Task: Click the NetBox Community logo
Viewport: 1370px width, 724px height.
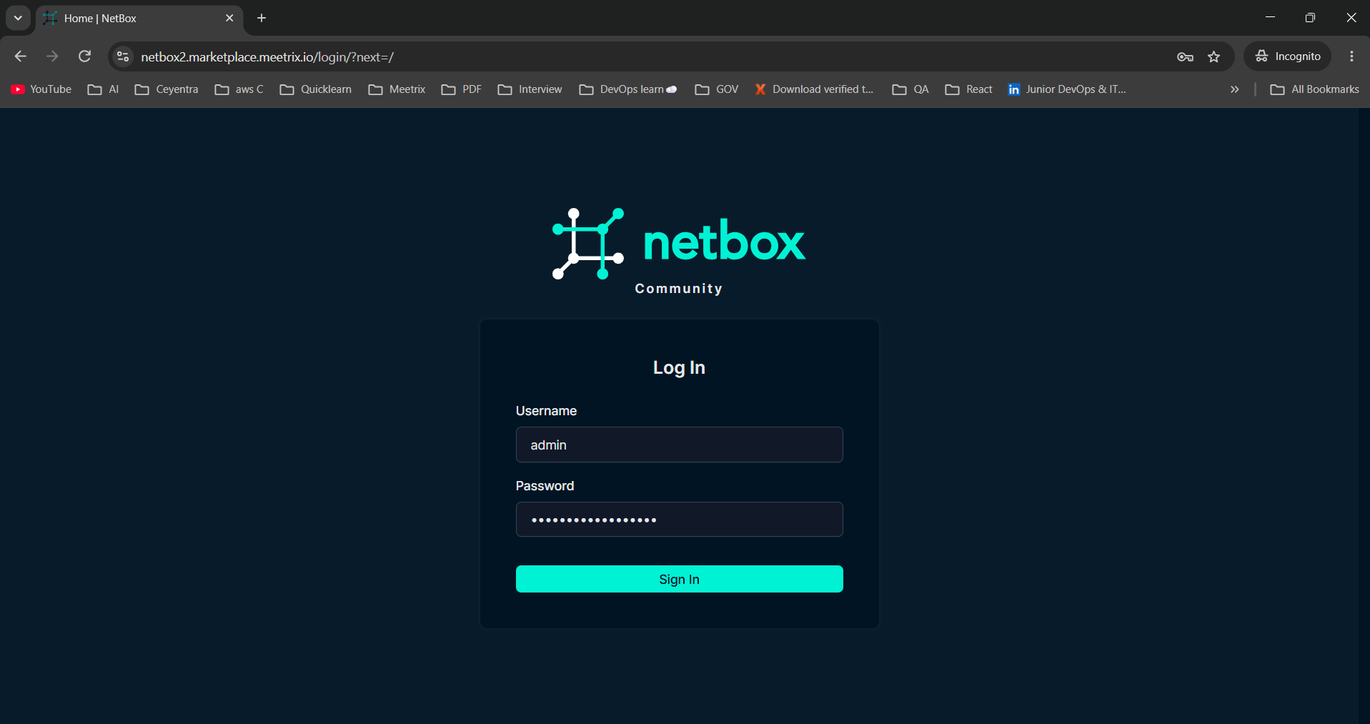Action: pyautogui.click(x=679, y=252)
